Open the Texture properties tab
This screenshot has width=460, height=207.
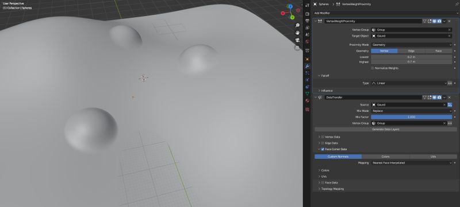(307, 110)
